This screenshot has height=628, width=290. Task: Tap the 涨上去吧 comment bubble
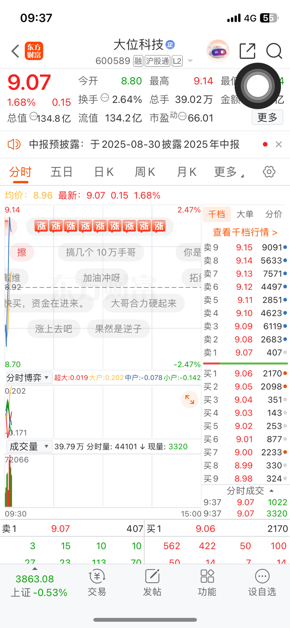coord(54,329)
